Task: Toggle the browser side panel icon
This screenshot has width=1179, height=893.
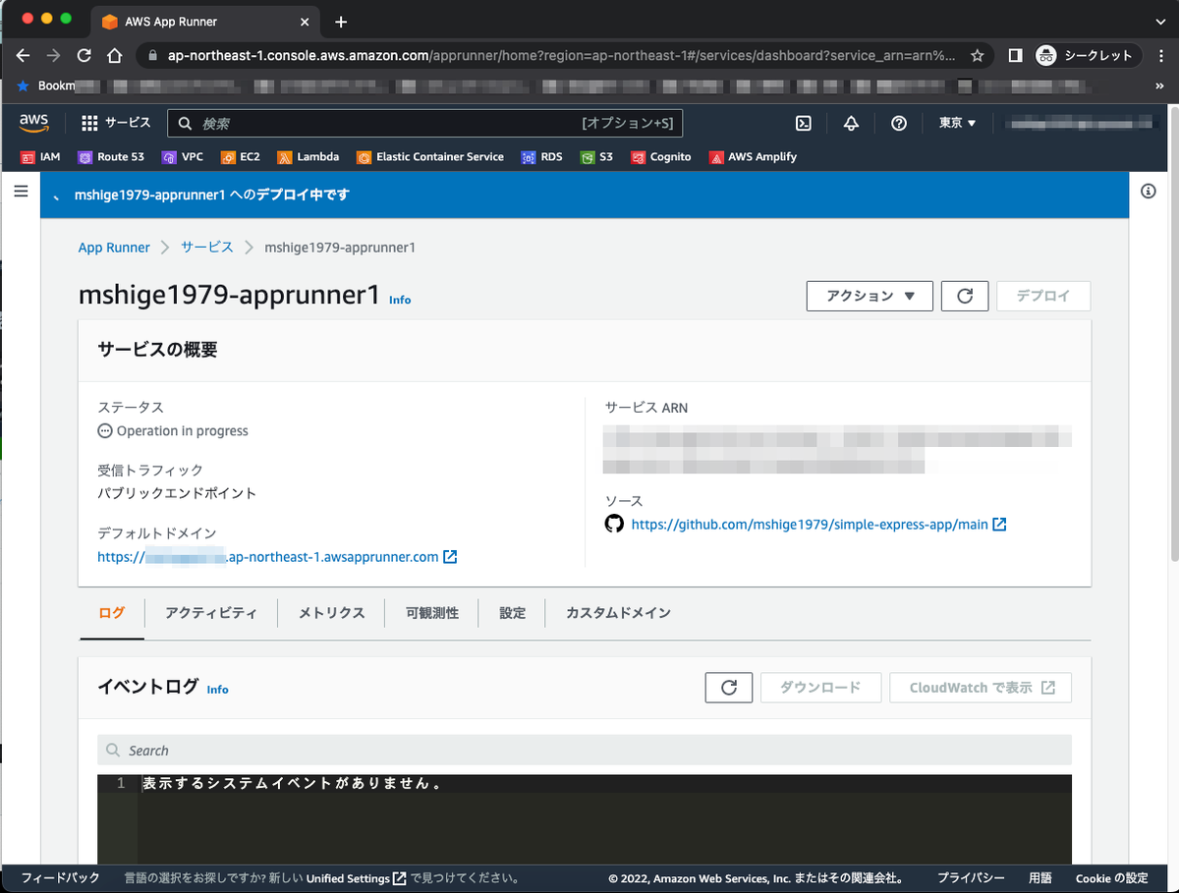Action: [x=1016, y=56]
